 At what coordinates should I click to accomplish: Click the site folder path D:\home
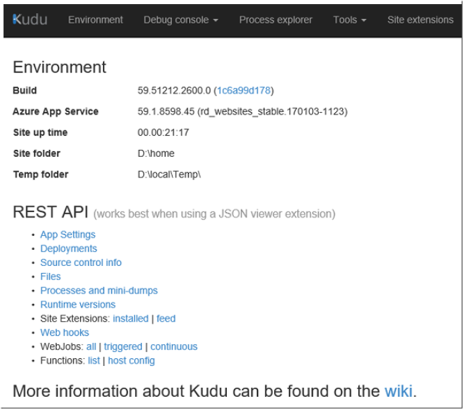(156, 153)
